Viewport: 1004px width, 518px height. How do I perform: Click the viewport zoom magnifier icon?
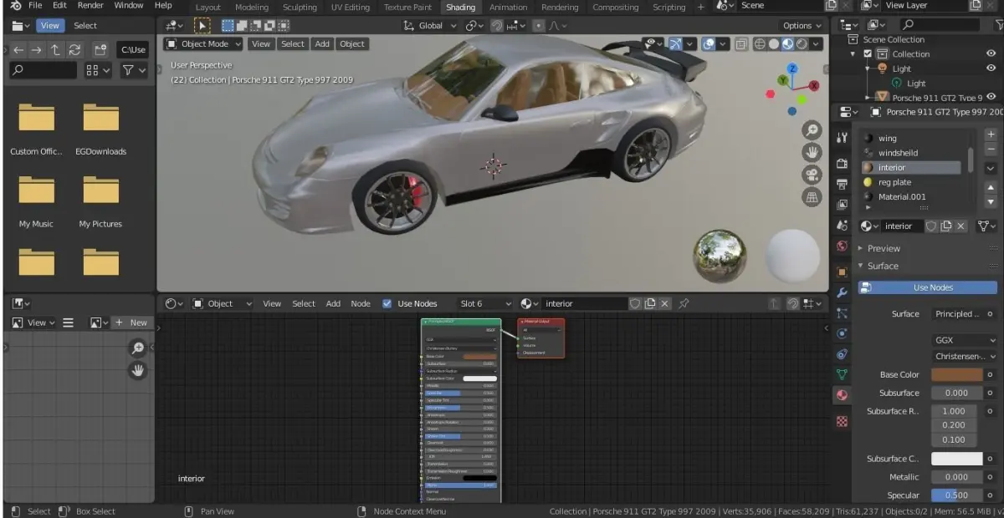pyautogui.click(x=812, y=130)
